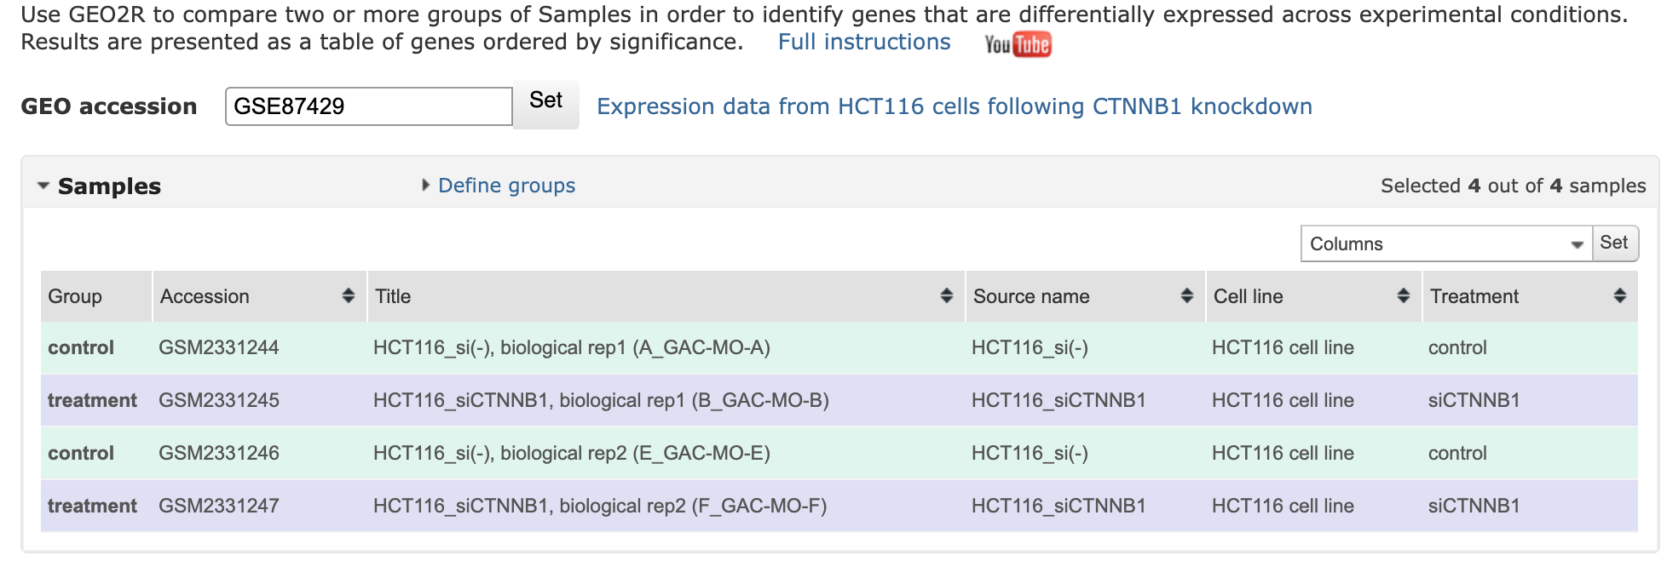Viewport: 1667px width, 584px height.
Task: Select sample row GSM2331244
Action: tap(218, 347)
